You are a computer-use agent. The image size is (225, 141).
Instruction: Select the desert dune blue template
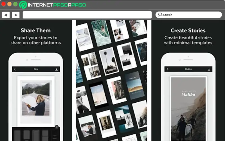(x=135, y=85)
